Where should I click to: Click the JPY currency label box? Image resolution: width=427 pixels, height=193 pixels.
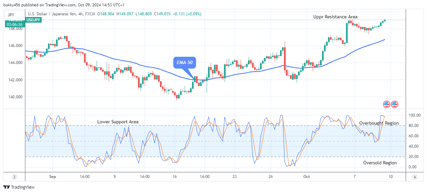14,15
